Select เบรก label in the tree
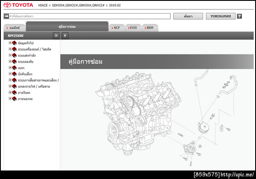The image size is (256, 179). click(x=21, y=68)
